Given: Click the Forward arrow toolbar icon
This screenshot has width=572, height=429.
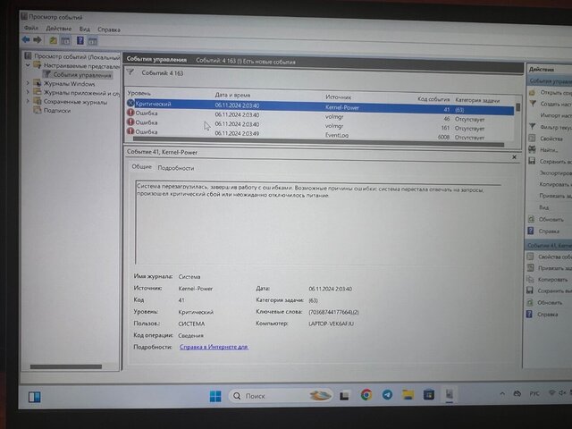Looking at the screenshot, I should tap(38, 39).
